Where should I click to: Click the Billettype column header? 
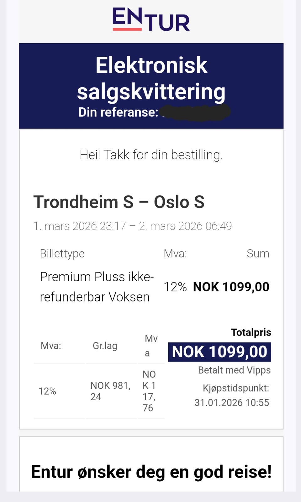62,253
